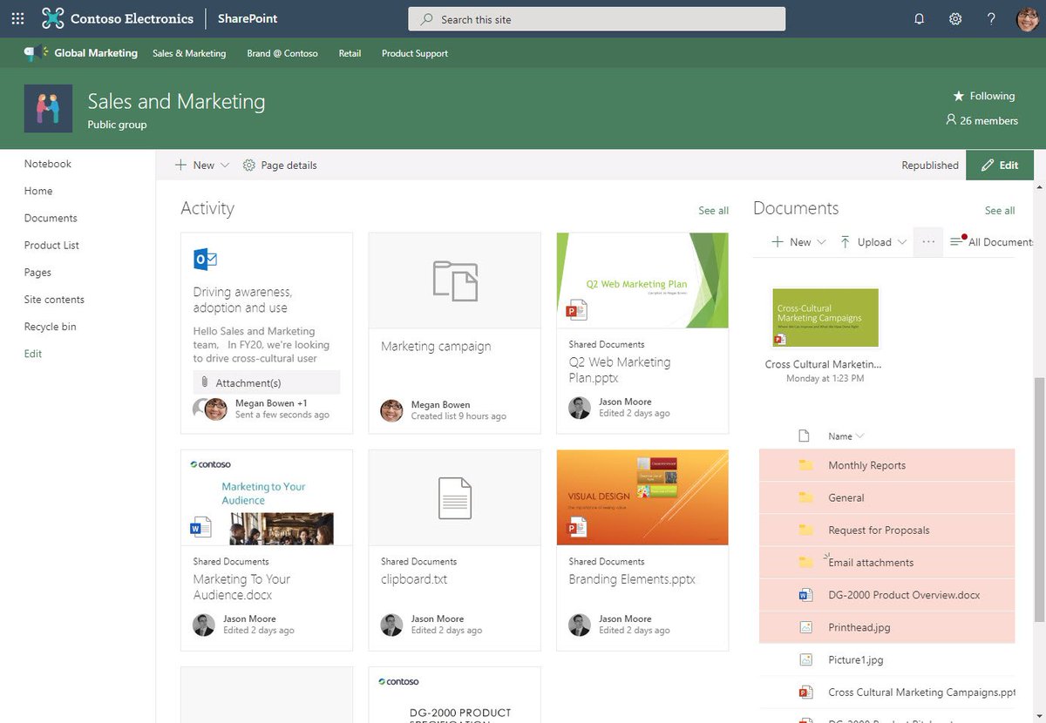Click the Edit button to edit the page
This screenshot has width=1046, height=723.
click(999, 165)
